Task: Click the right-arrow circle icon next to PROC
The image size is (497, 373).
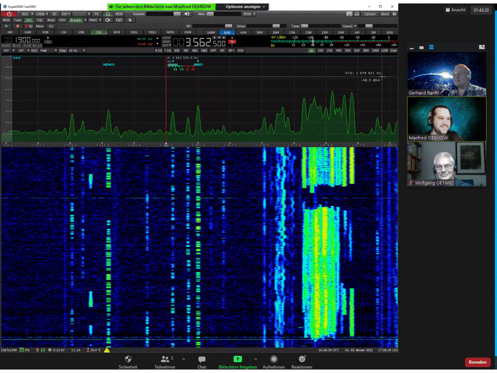Action: pos(108,20)
